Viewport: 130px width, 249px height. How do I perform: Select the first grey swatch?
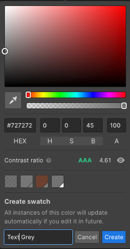(x=27, y=181)
